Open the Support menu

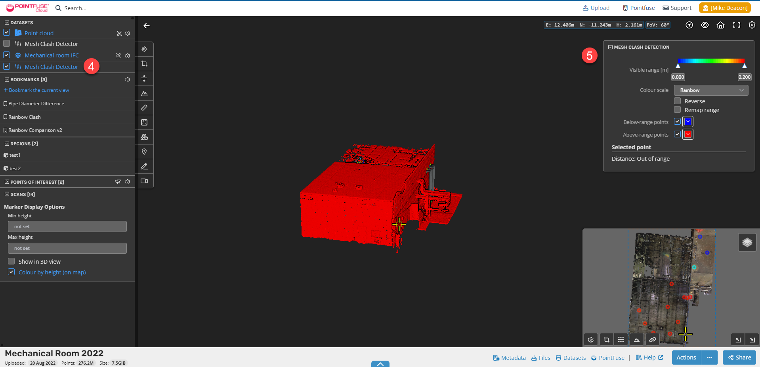(x=677, y=8)
